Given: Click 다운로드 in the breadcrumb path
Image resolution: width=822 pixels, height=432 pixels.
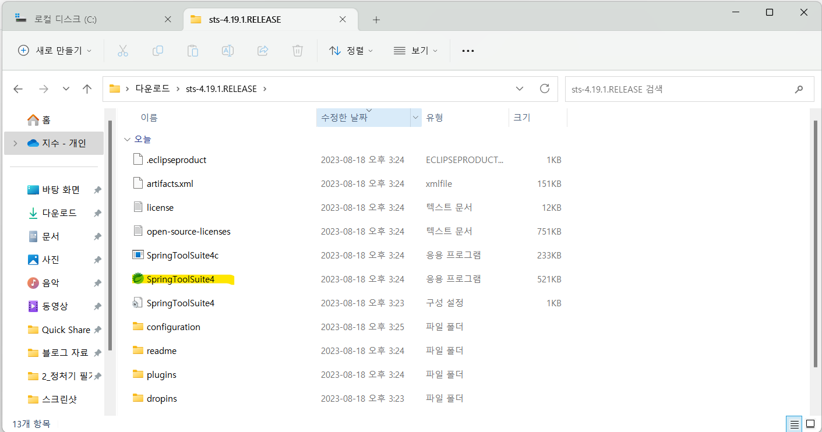Looking at the screenshot, I should 153,89.
